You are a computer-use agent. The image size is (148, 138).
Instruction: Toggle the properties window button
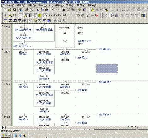(x=24, y=21)
